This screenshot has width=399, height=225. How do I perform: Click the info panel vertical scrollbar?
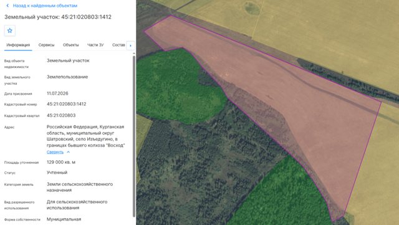click(x=134, y=136)
